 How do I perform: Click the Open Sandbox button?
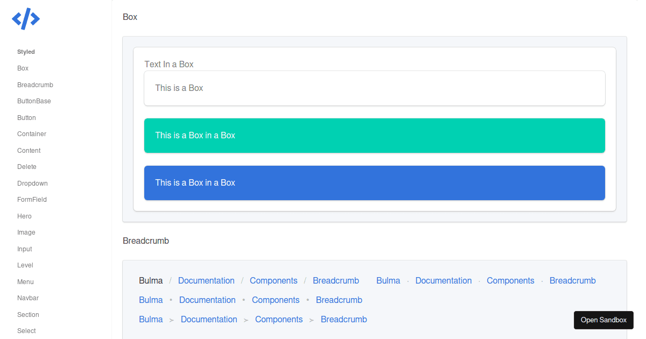(x=603, y=320)
